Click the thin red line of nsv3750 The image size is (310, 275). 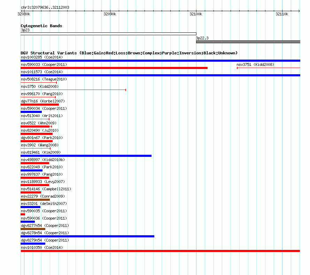pos(73,90)
